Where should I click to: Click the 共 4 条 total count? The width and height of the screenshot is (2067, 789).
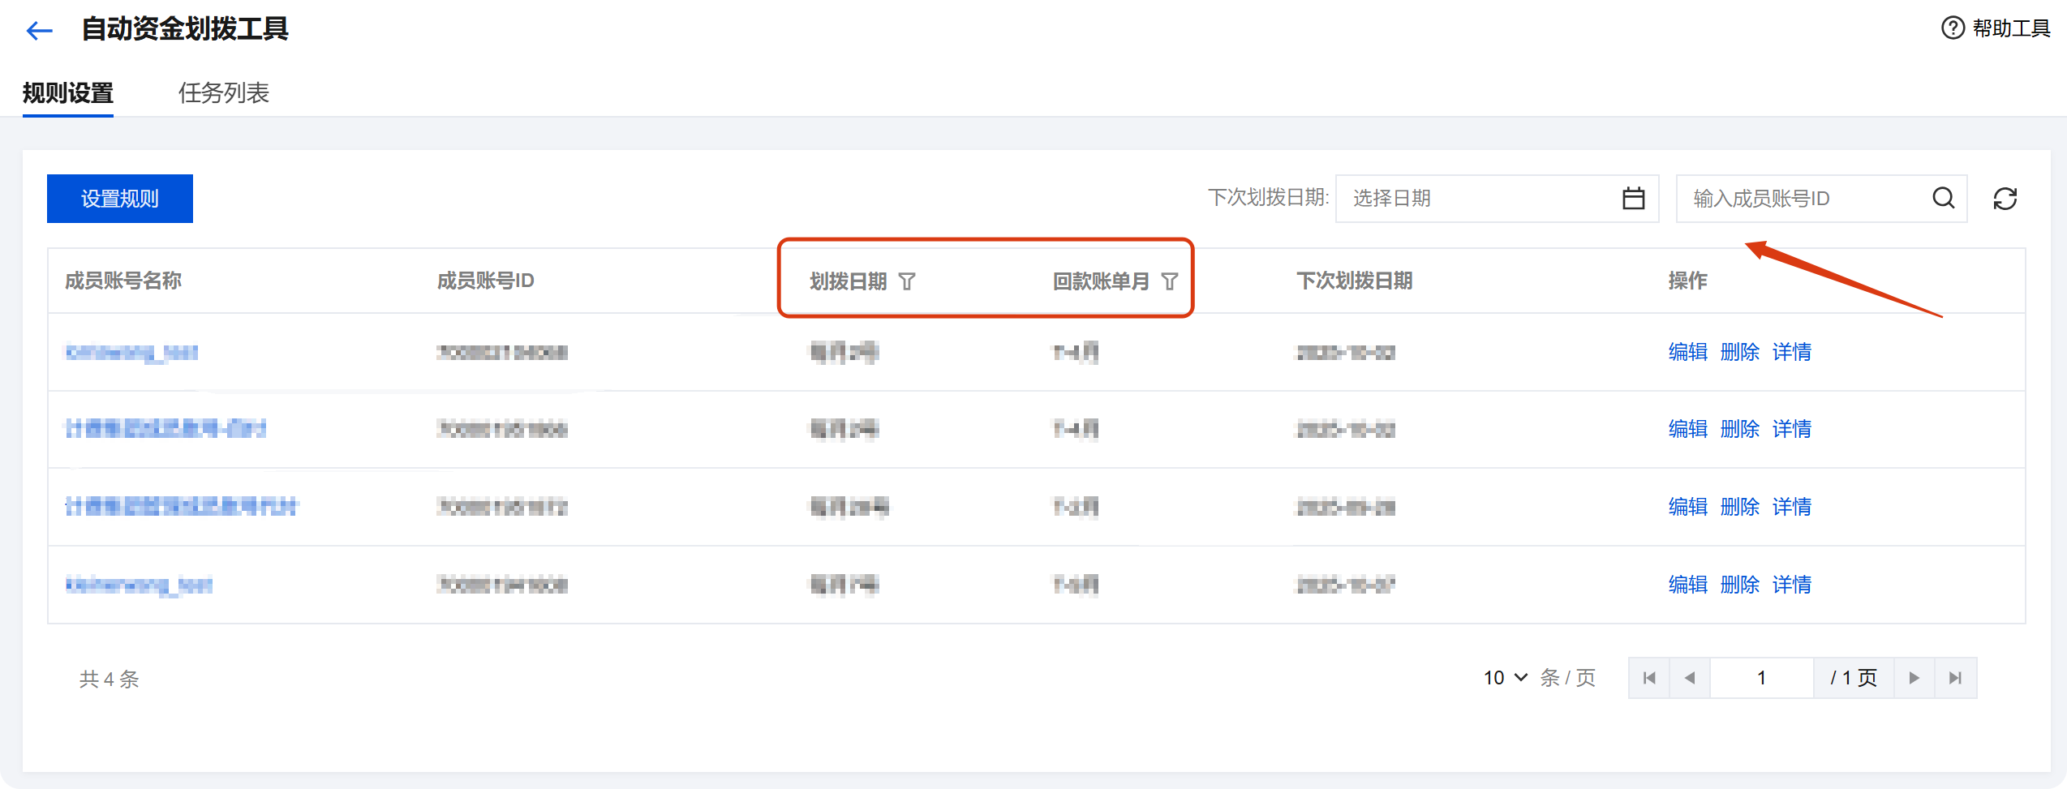click(x=109, y=679)
